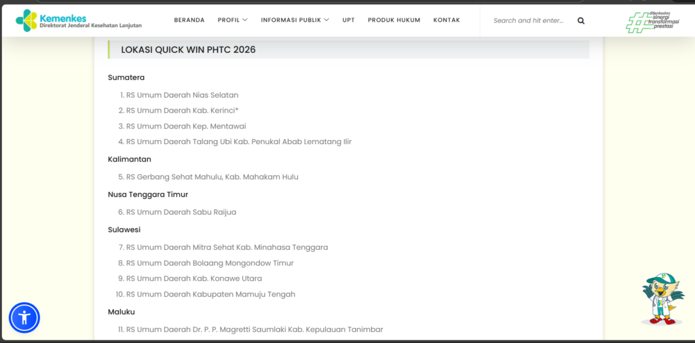The height and width of the screenshot is (343, 695).
Task: Click the Kemenkes logo in header
Action: (x=78, y=20)
